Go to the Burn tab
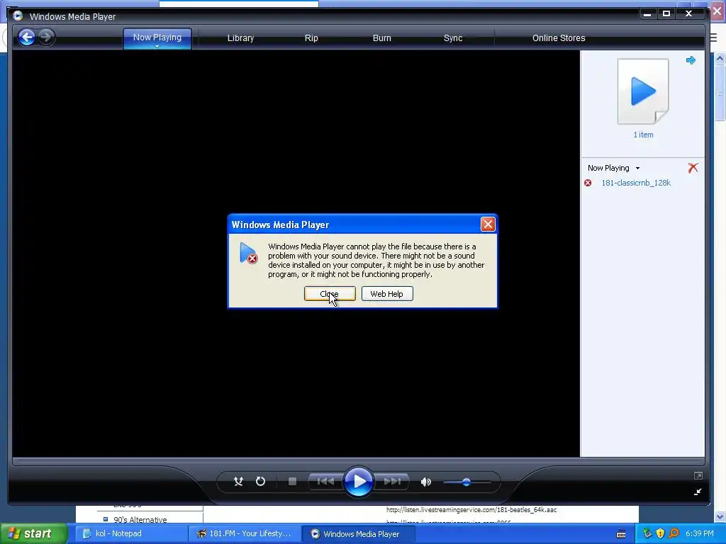 click(381, 38)
